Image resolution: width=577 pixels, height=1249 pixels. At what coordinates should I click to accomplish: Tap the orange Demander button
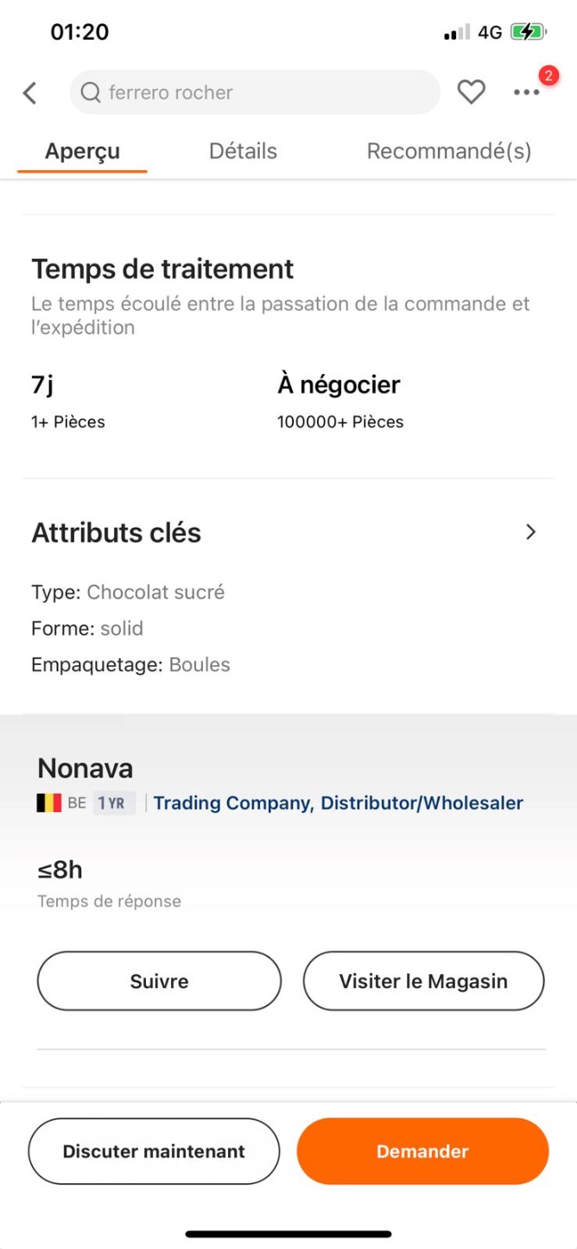pos(422,1151)
